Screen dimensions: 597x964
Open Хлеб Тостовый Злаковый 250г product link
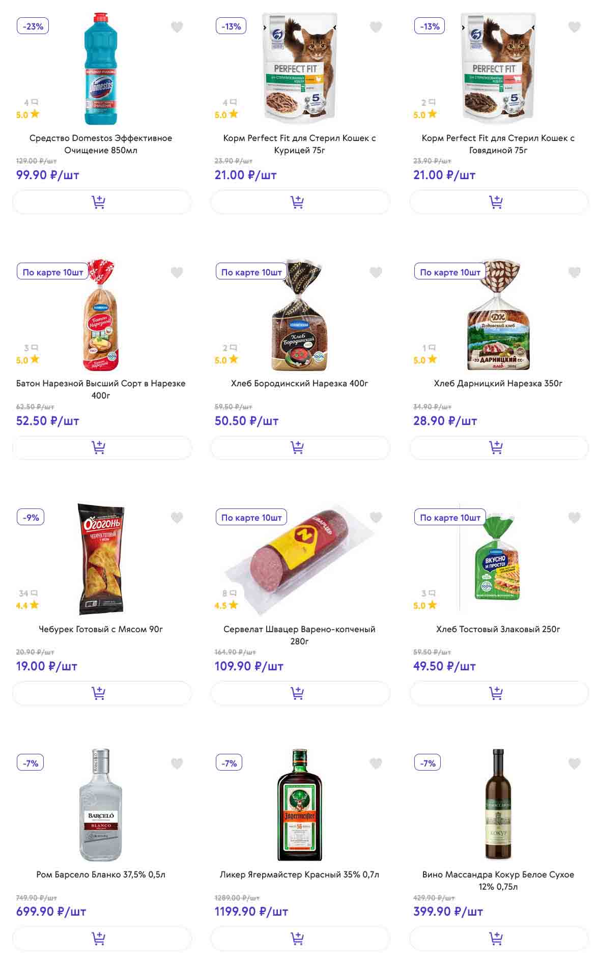(498, 629)
